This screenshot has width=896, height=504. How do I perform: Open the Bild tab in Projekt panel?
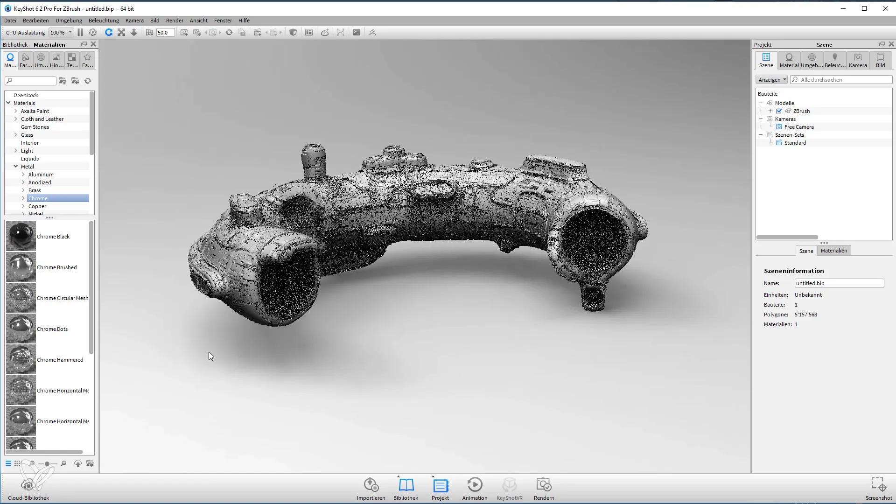click(x=880, y=61)
